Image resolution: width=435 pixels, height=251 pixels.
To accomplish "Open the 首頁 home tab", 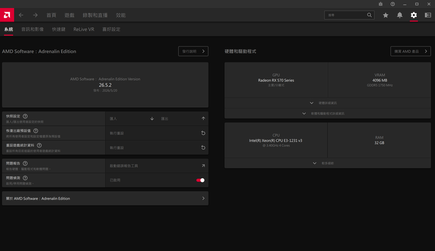I will [51, 15].
